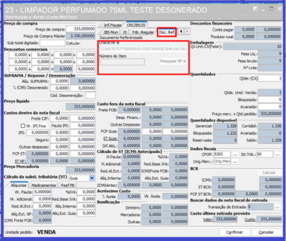
Task: Open the Inf.Fiscais tab
Action: point(112,25)
